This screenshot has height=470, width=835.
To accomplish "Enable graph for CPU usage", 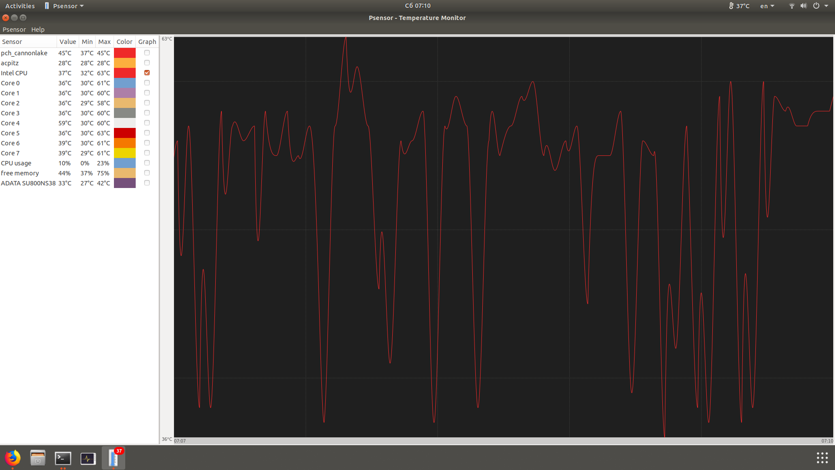I will (147, 163).
